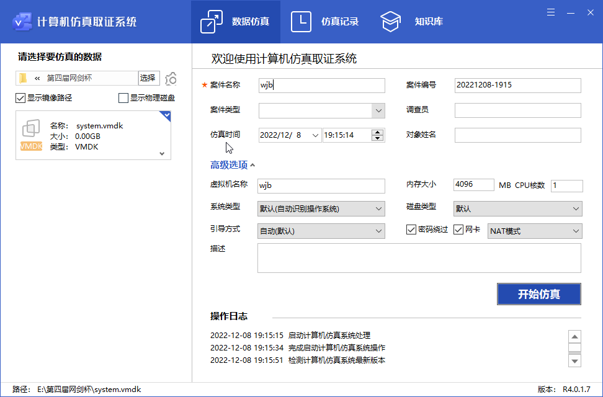Screen dimensions: 603x397
Task: Open the 系统类型 dropdown
Action: [x=321, y=209]
